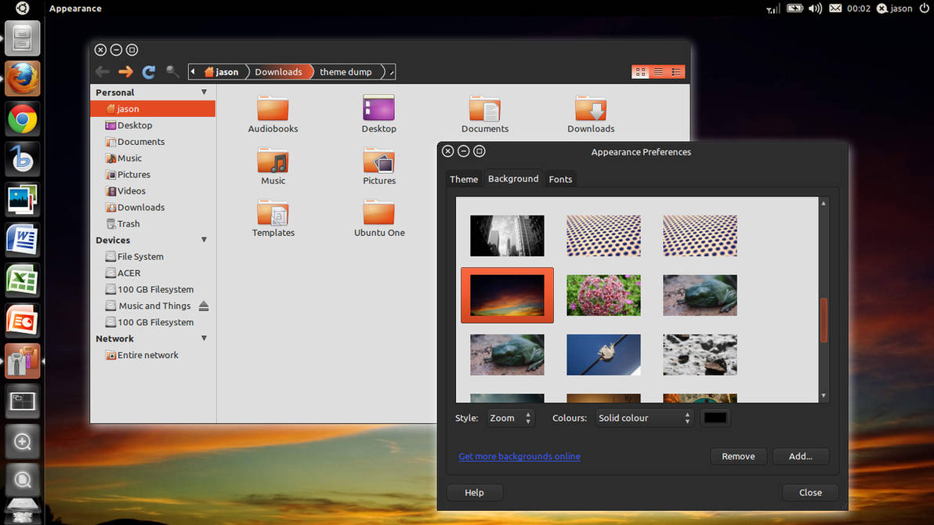Viewport: 934px width, 525px height.
Task: Open the Colours dropdown set to Solid colour
Action: (645, 418)
